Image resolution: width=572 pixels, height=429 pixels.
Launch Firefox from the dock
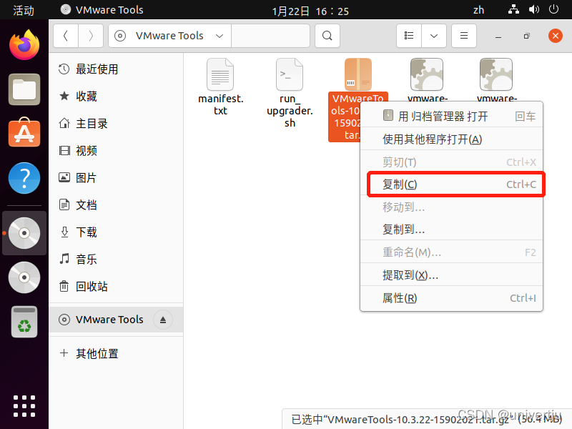pos(24,45)
